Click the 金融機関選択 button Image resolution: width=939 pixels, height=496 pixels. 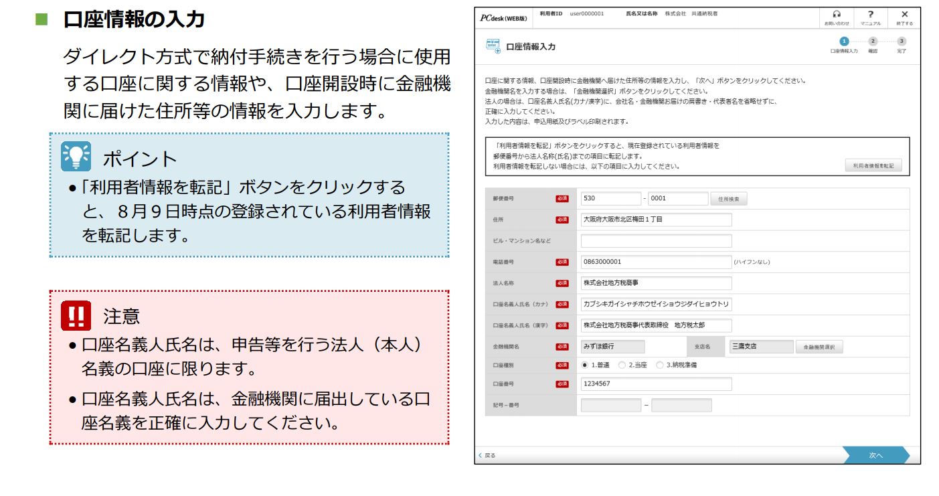pos(819,347)
